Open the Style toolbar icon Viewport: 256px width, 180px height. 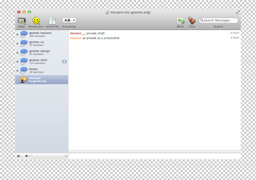point(22,21)
